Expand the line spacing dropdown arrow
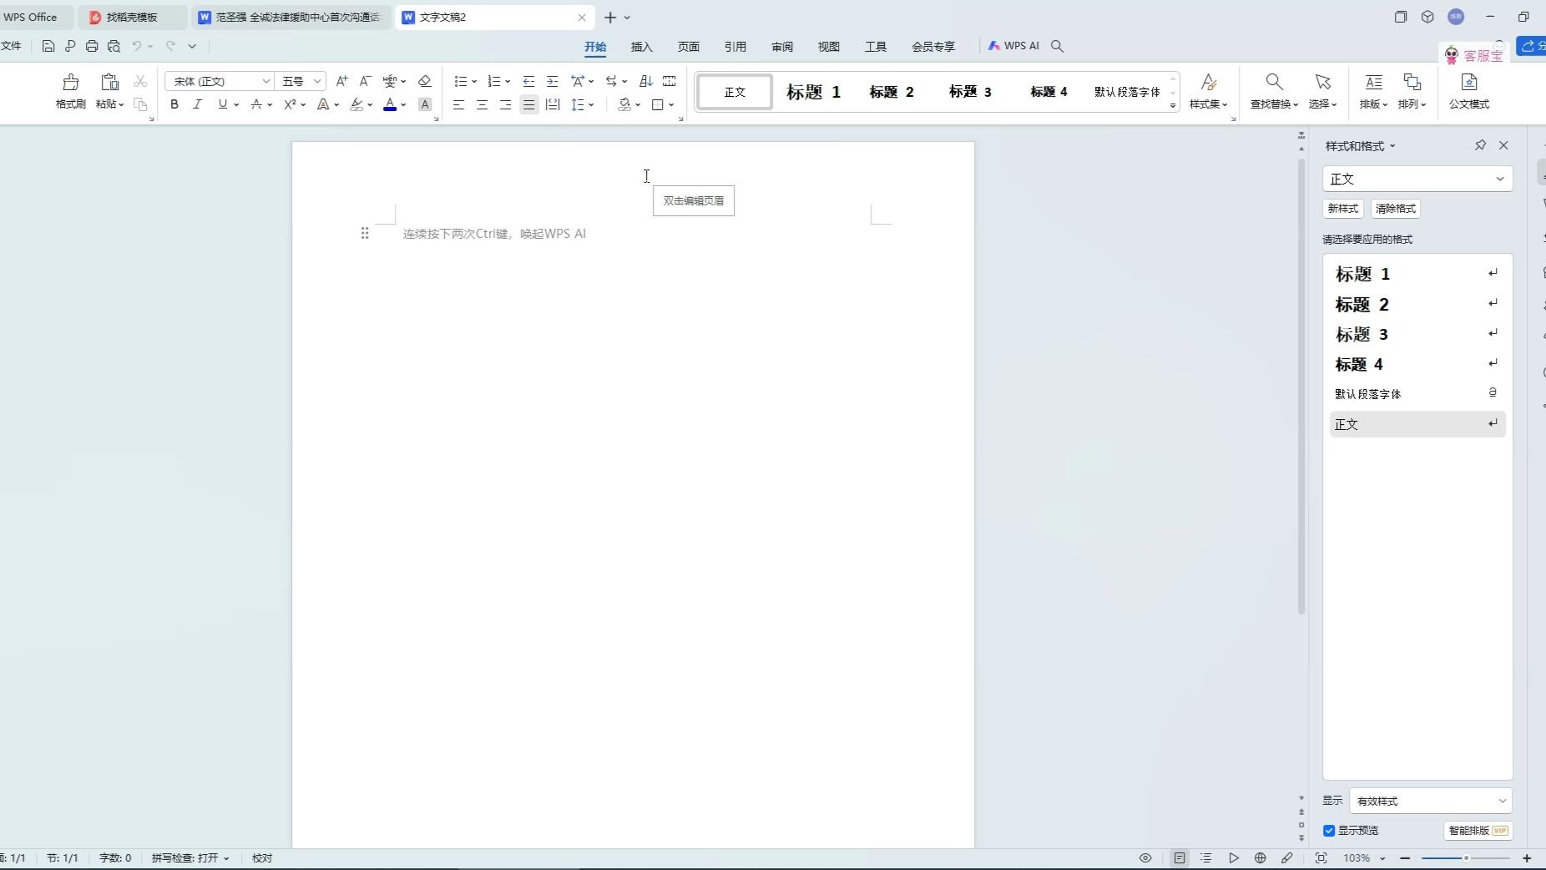 591,105
